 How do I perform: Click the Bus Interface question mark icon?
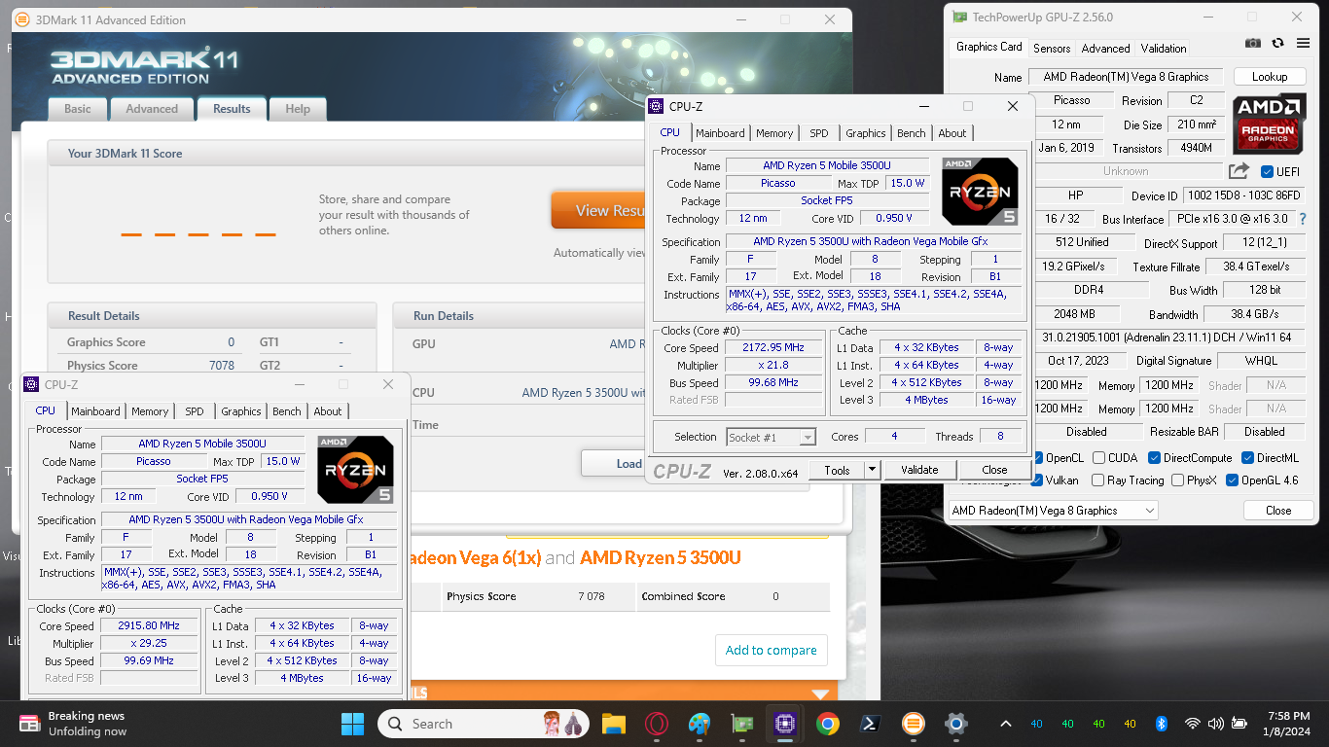[x=1303, y=219]
